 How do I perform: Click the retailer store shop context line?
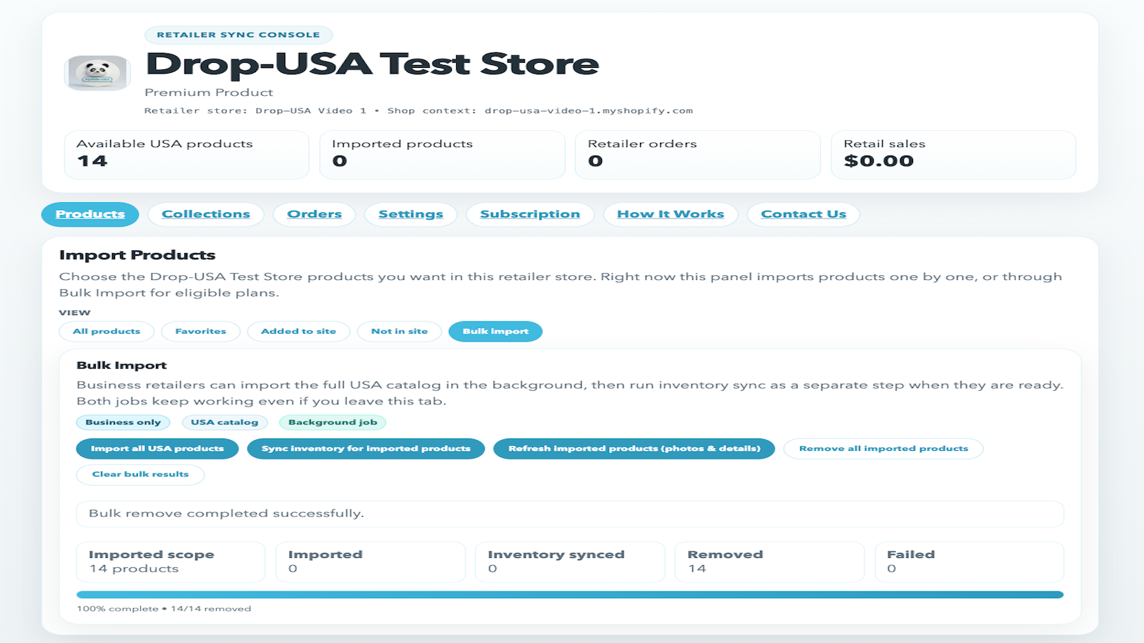tap(418, 111)
